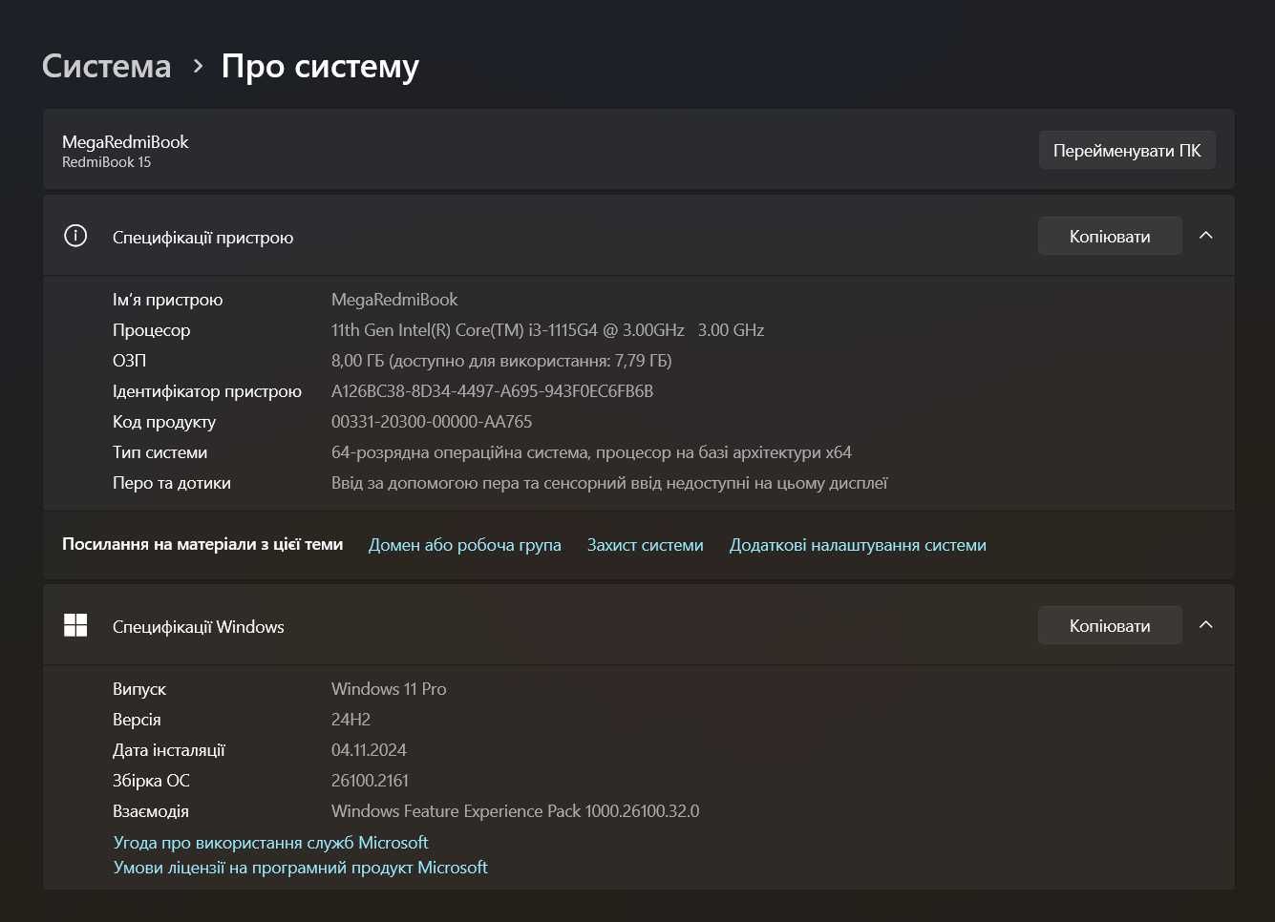Click the device identifier A126BC38 value
The width and height of the screenshot is (1275, 922).
(x=492, y=391)
